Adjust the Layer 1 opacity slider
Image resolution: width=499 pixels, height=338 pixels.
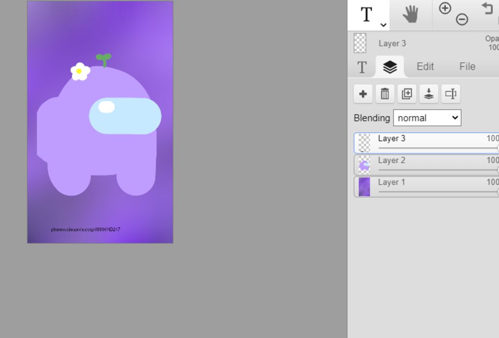tap(439, 192)
